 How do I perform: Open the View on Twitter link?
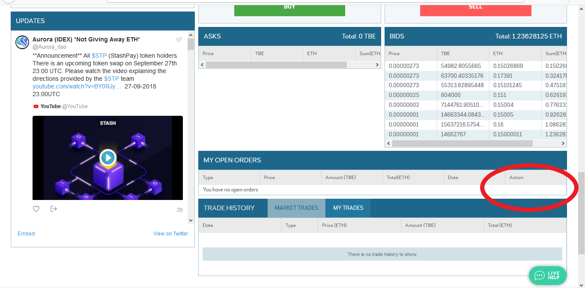pos(170,234)
